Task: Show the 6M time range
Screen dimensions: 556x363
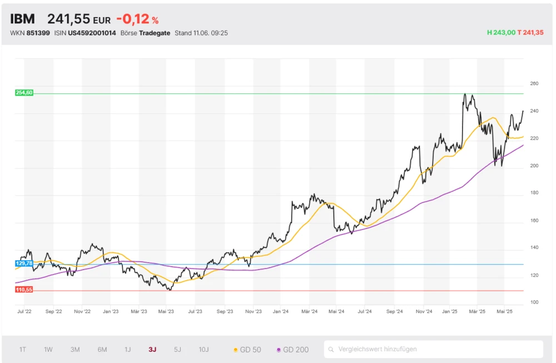Action: pos(102,350)
